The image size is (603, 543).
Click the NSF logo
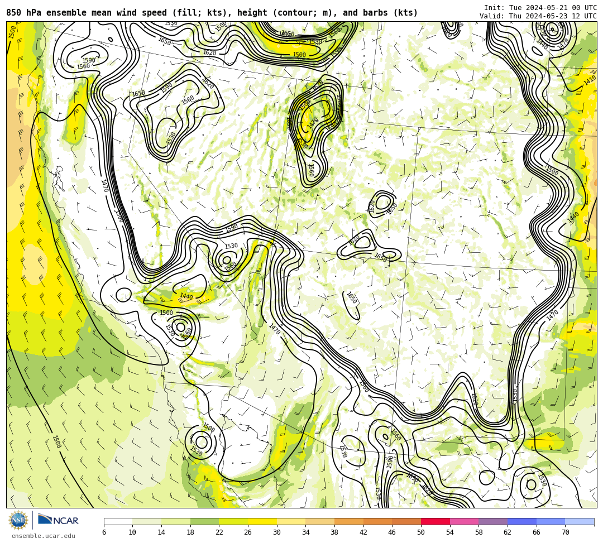pos(18,520)
